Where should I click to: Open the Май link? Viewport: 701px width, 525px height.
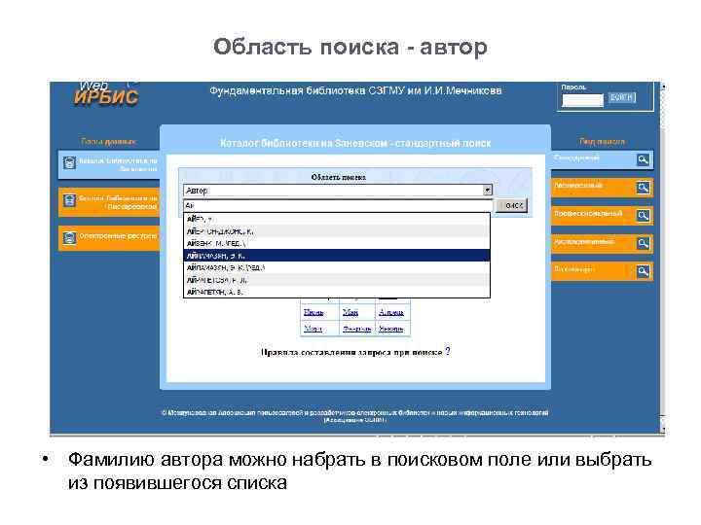tap(350, 312)
